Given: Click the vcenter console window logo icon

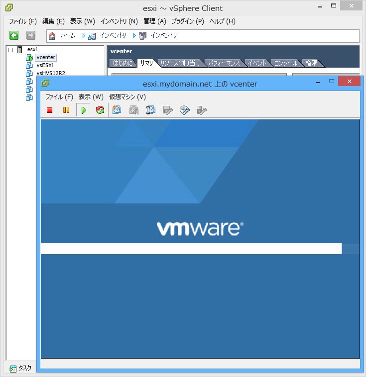Looking at the screenshot, I should point(45,84).
